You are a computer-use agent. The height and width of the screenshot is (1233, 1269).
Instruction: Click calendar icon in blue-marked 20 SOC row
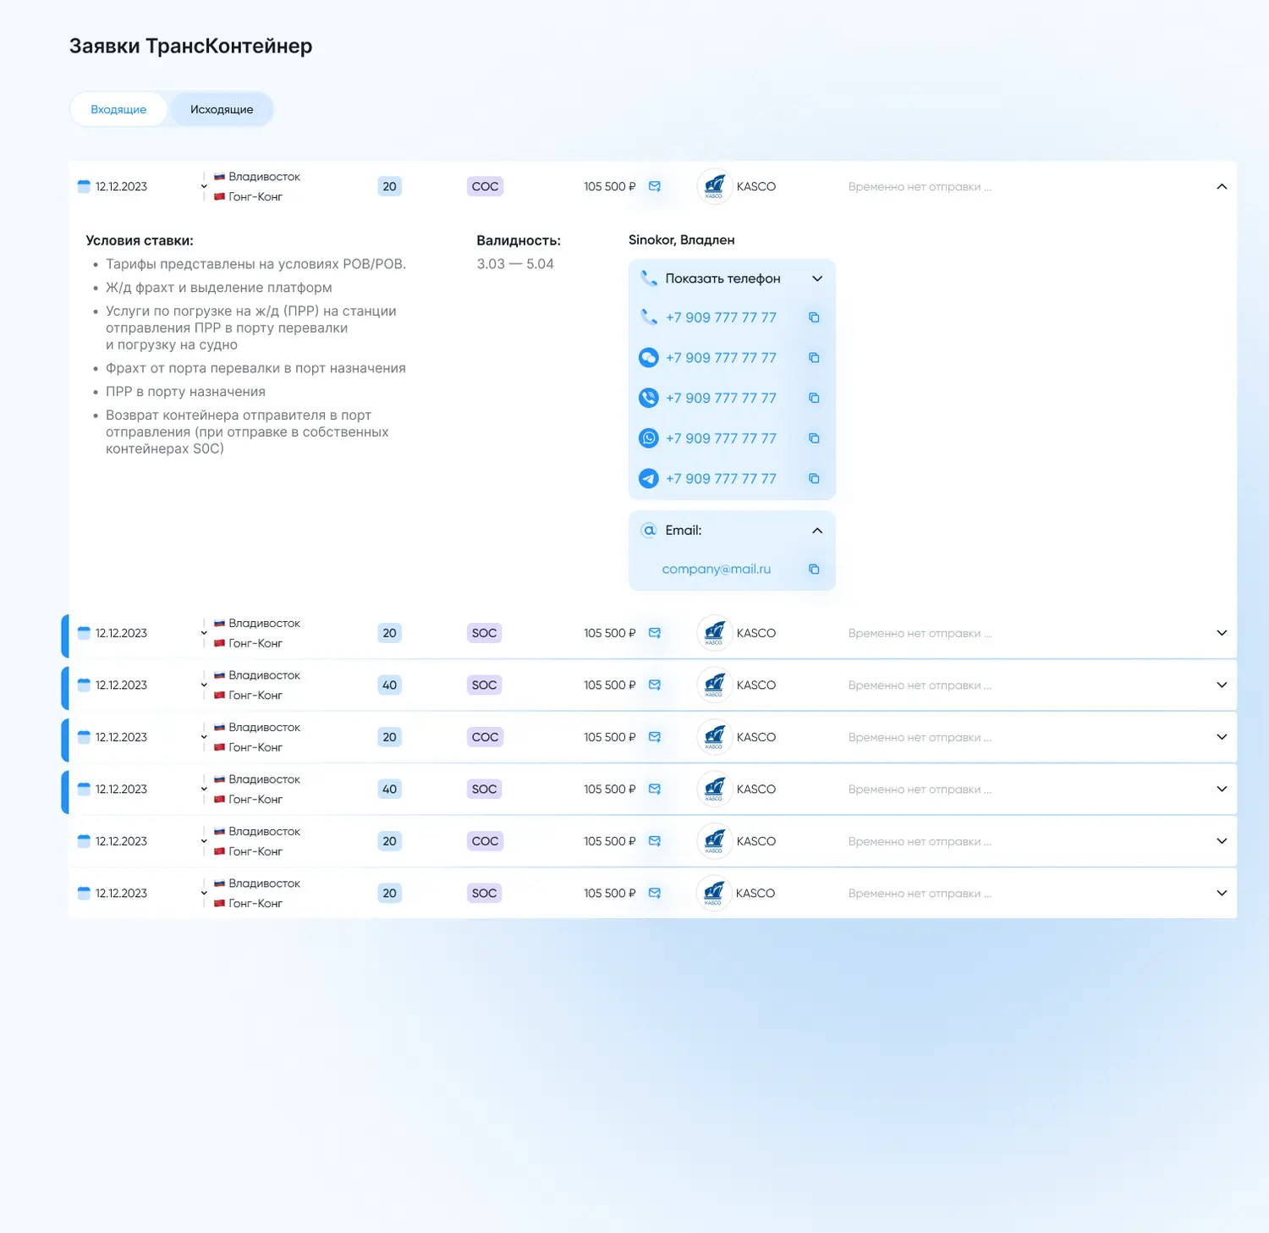coord(84,633)
